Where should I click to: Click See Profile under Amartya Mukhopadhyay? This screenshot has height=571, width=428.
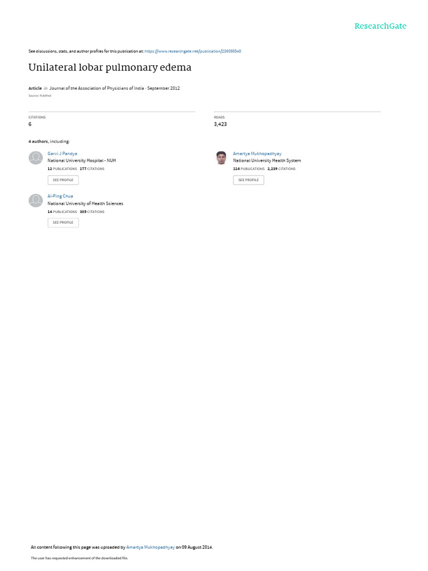coord(249,180)
